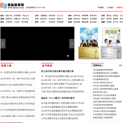Open the 高考快讯 section heading

point(47,66)
